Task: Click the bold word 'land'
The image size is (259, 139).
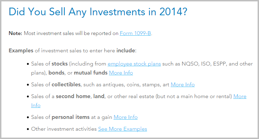Action: pyautogui.click(x=99, y=96)
